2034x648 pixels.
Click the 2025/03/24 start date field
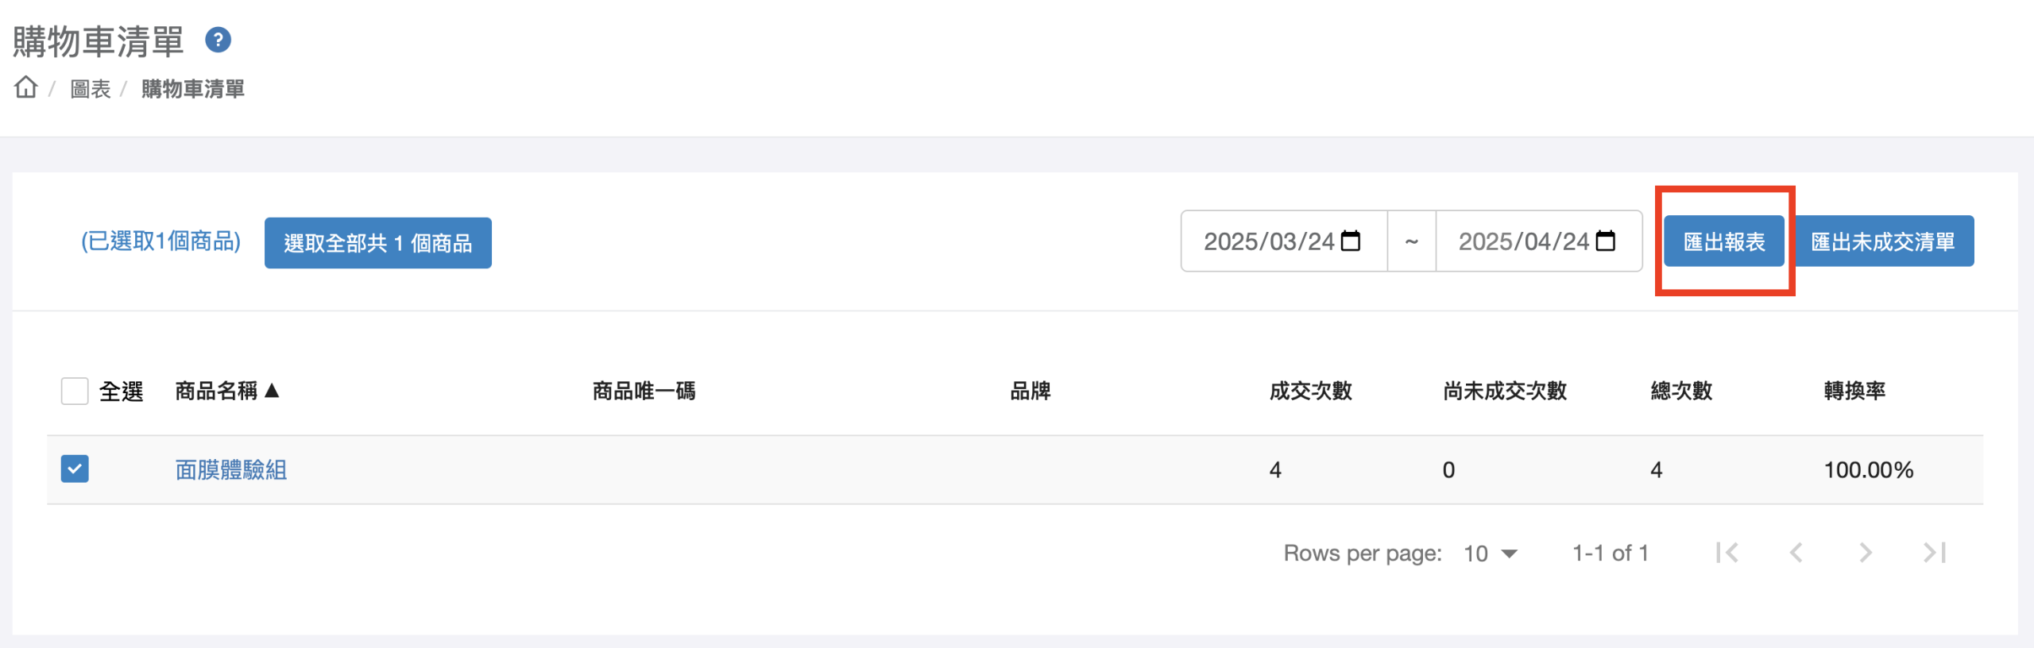pos(1284,241)
